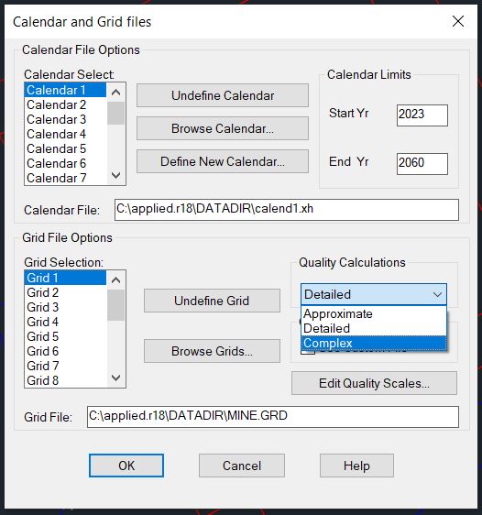Select Calendar 4 in the list
Viewport: 482px width, 515px height.
65,134
